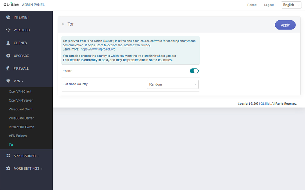Click the Upgrade arrow circle icon
Viewport: 305px width, 190px height.
[x=8, y=56]
